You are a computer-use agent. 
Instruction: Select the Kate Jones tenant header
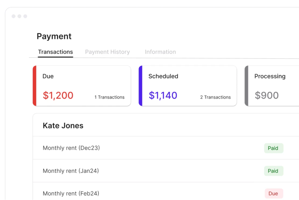63,126
